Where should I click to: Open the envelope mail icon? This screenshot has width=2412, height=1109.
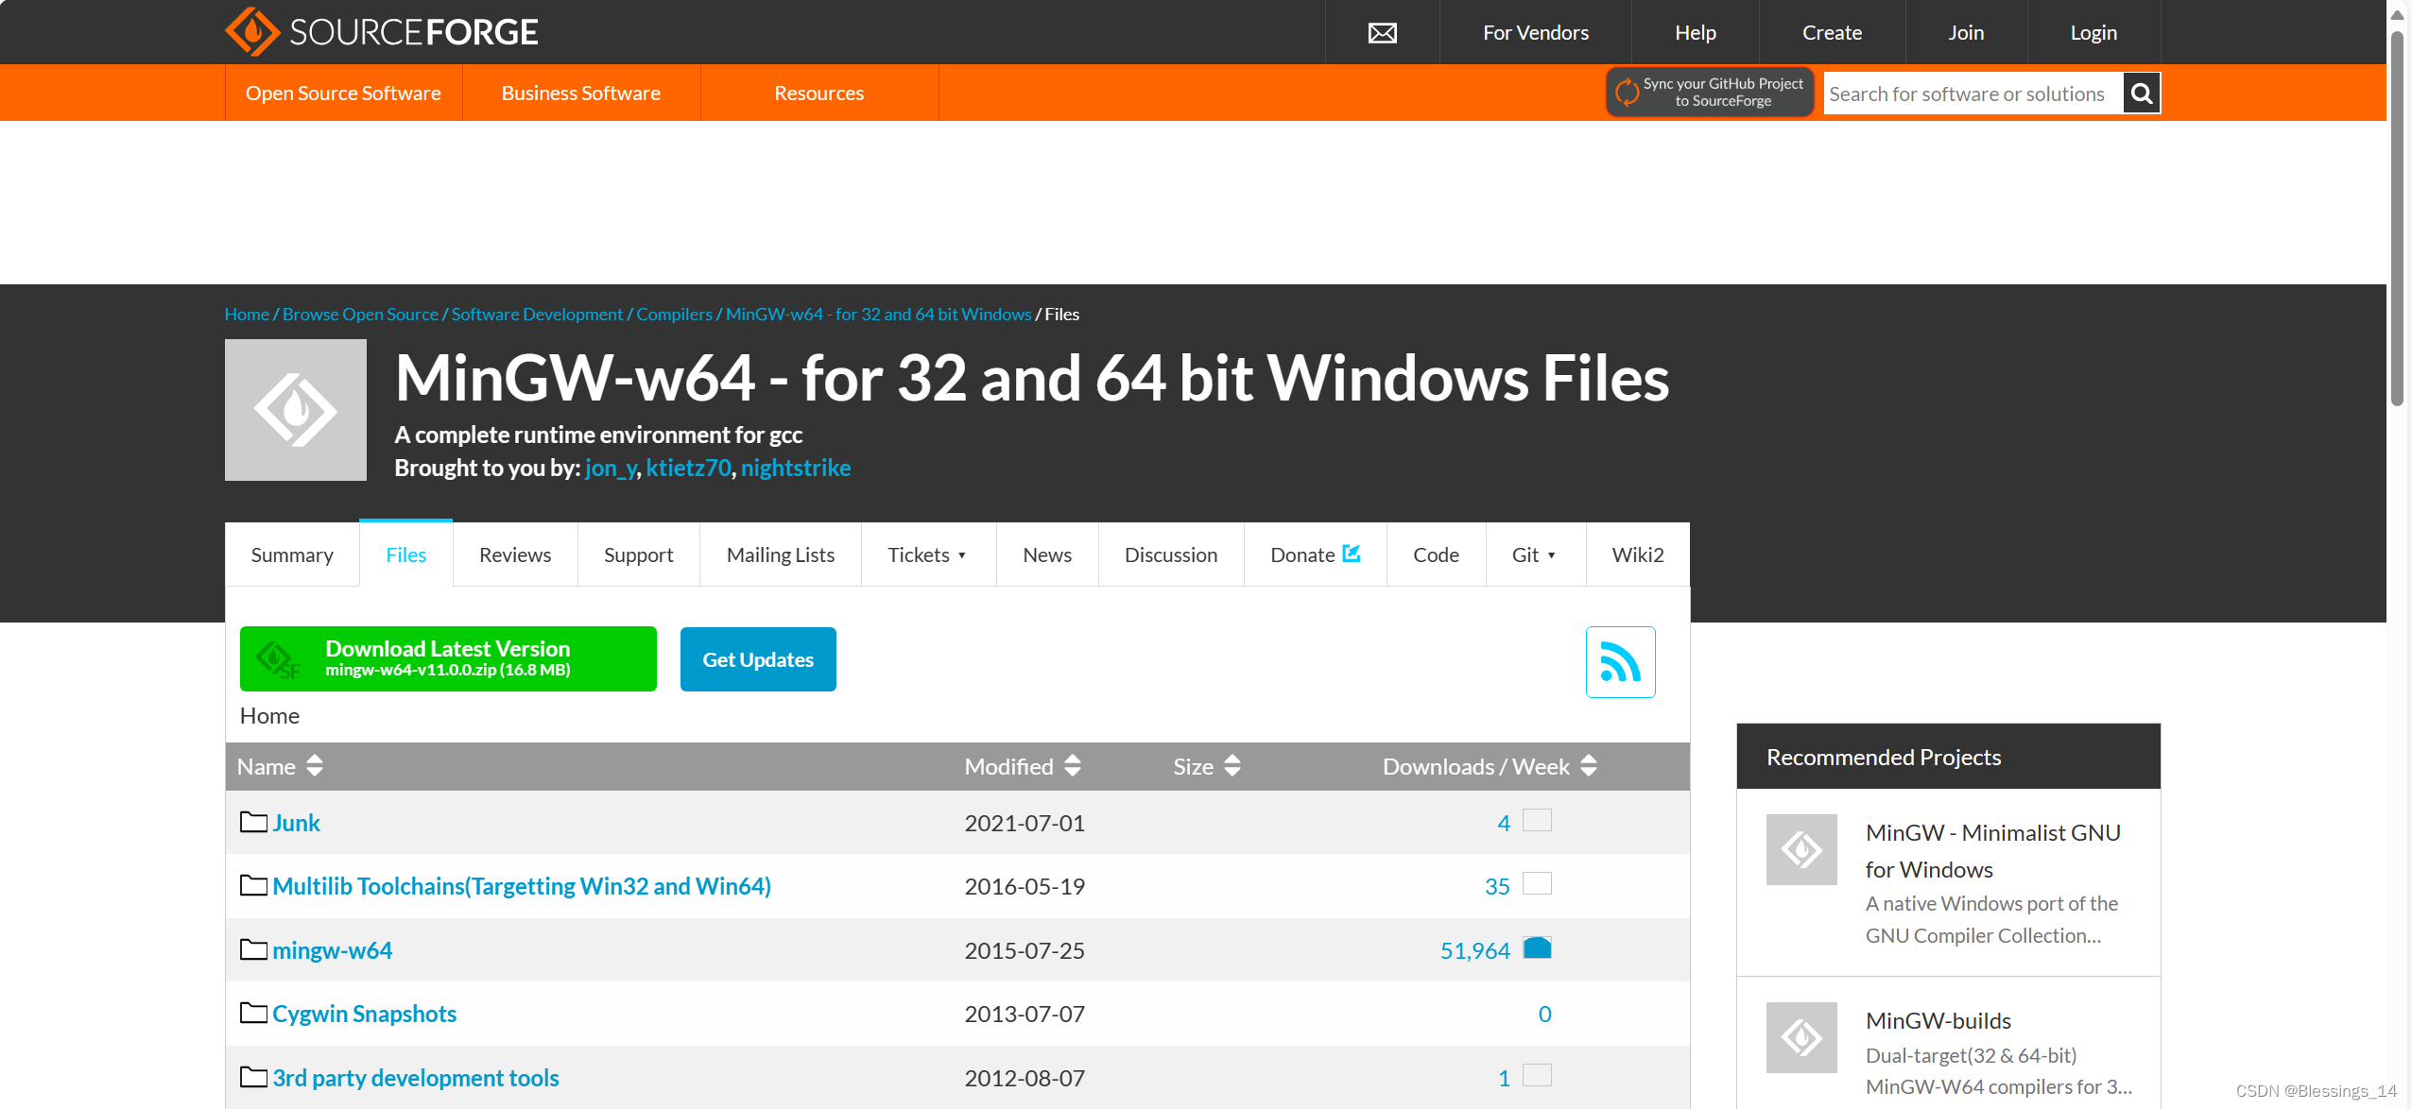[x=1382, y=33]
